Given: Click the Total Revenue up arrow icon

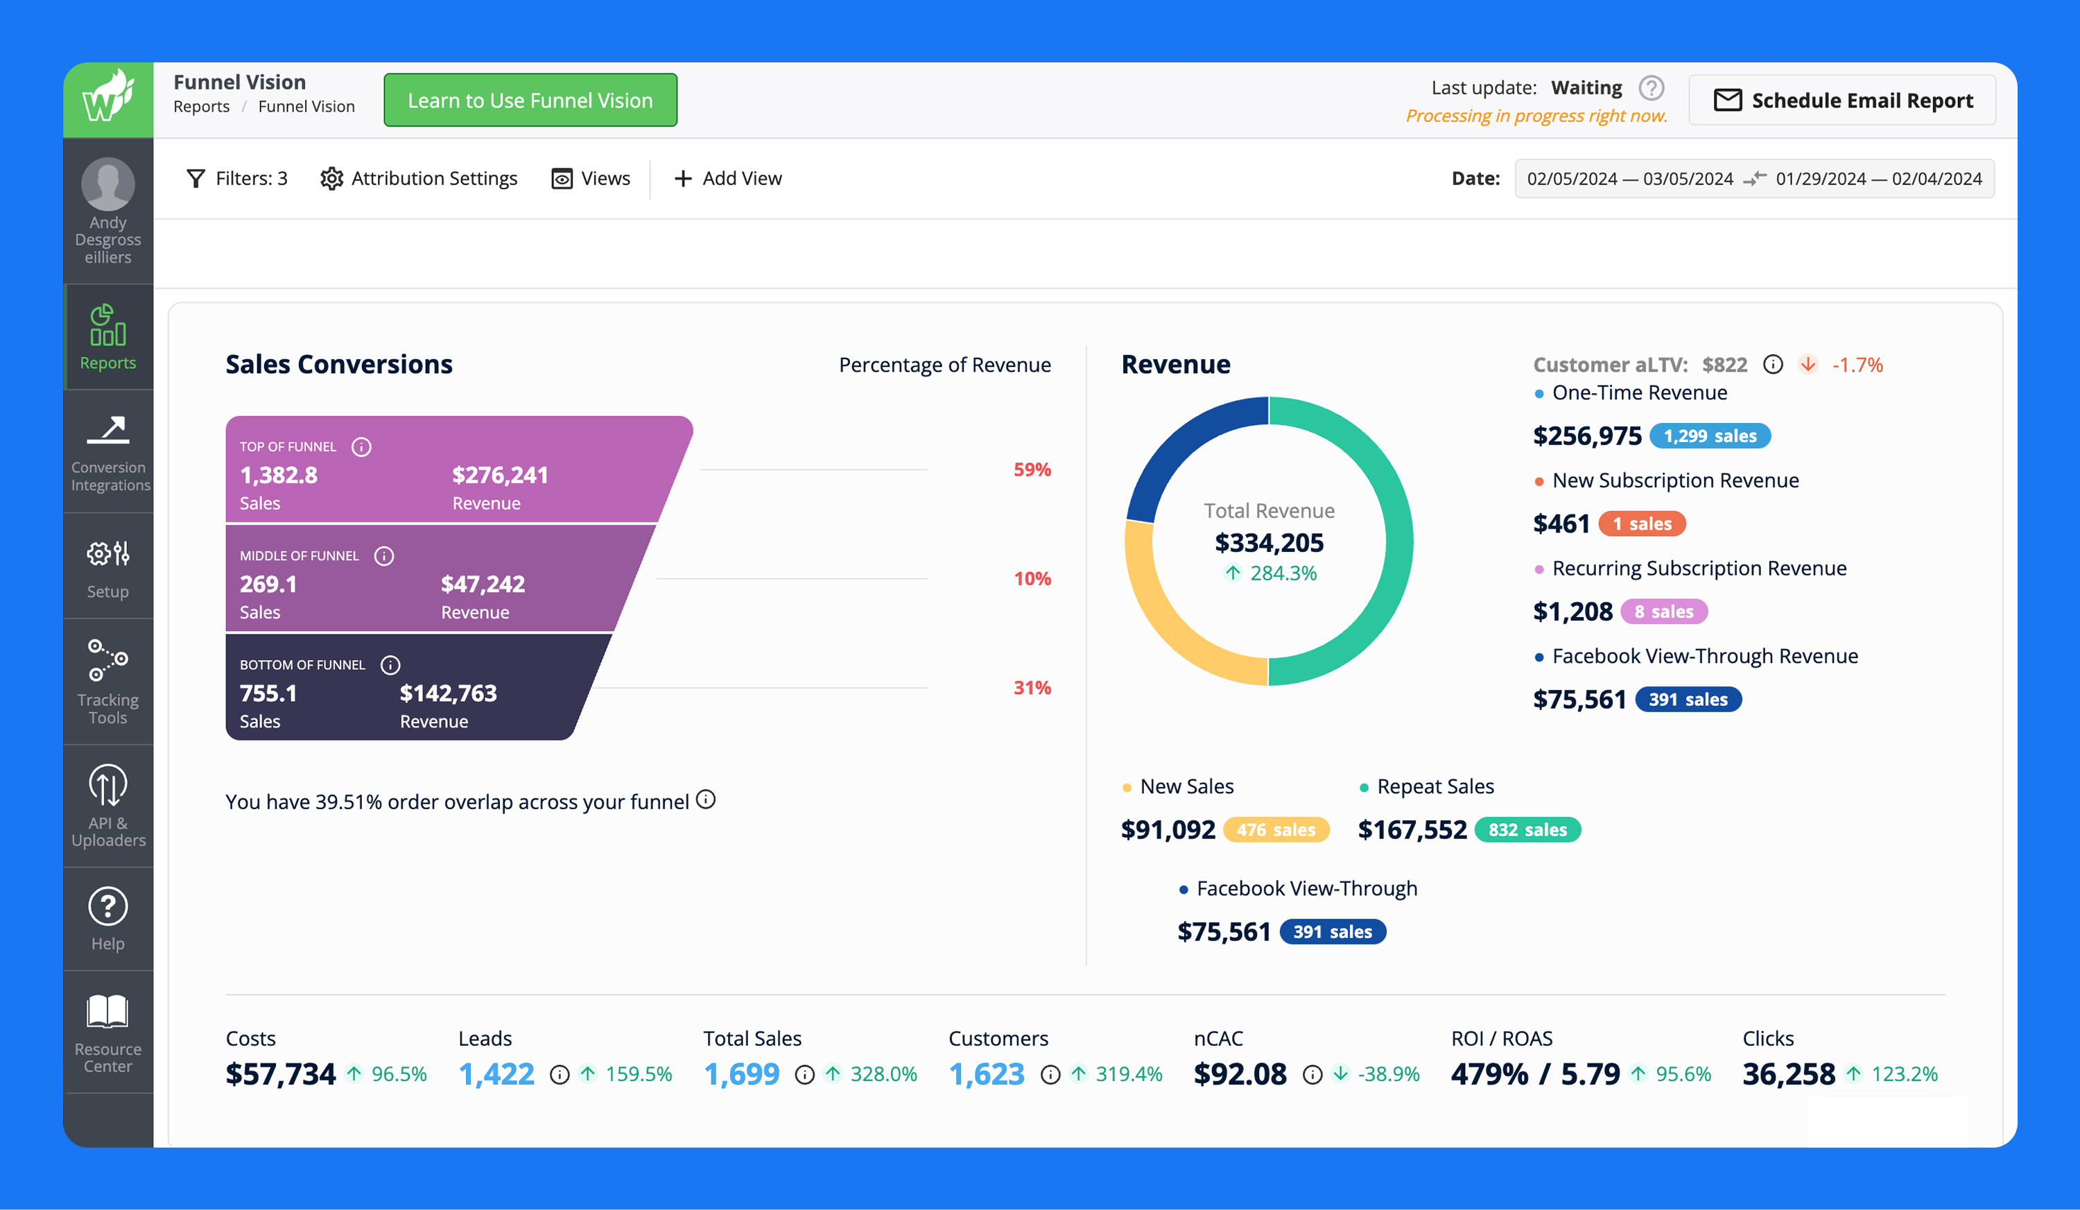Looking at the screenshot, I should point(1232,572).
